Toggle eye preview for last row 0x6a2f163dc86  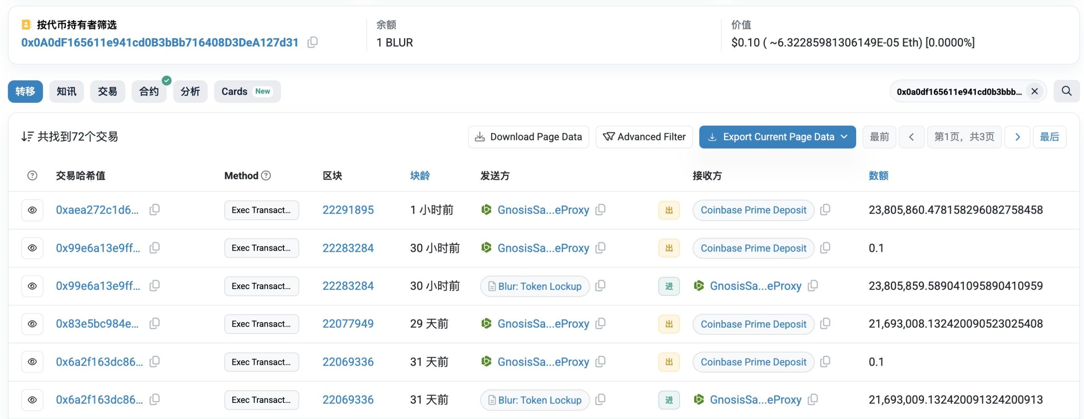(x=32, y=400)
